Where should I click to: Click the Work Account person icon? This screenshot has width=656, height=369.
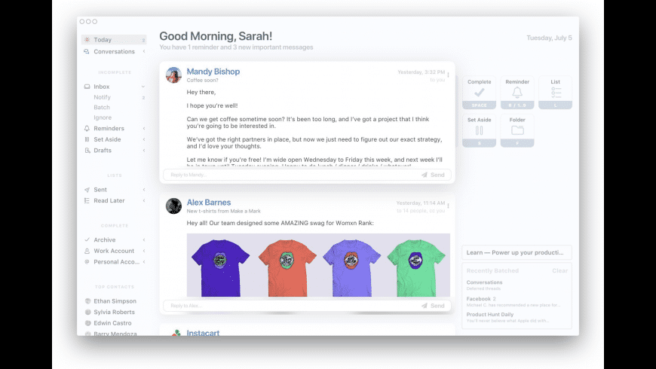87,251
